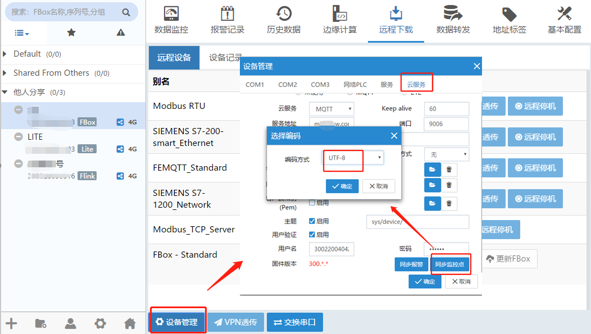Click the star favorites icon in sidebar

[x=71, y=33]
